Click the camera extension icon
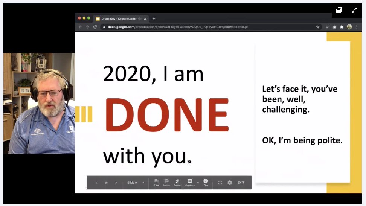366x206 pixels. [x=334, y=27]
